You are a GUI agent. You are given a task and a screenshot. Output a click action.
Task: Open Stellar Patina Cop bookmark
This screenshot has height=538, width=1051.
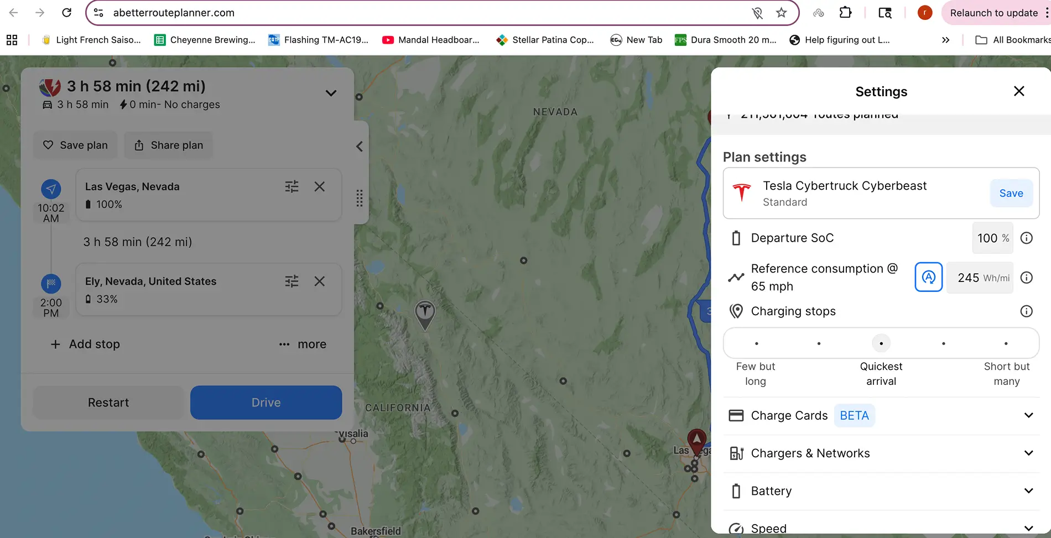click(545, 40)
